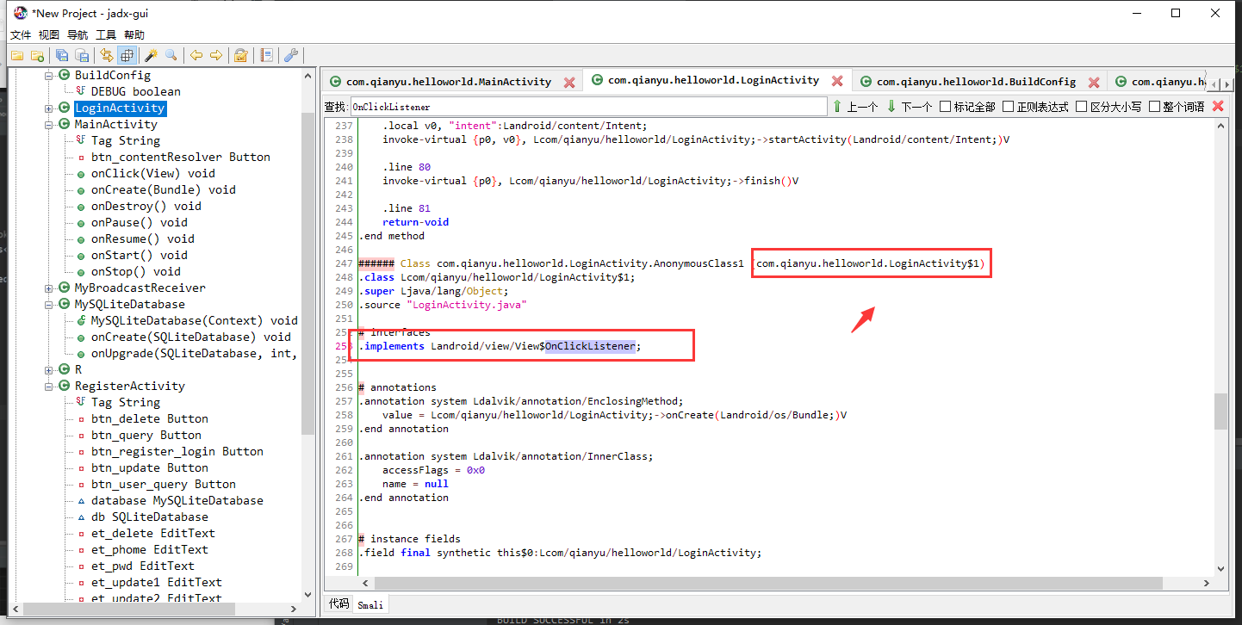Open the 工具 menu

[105, 34]
